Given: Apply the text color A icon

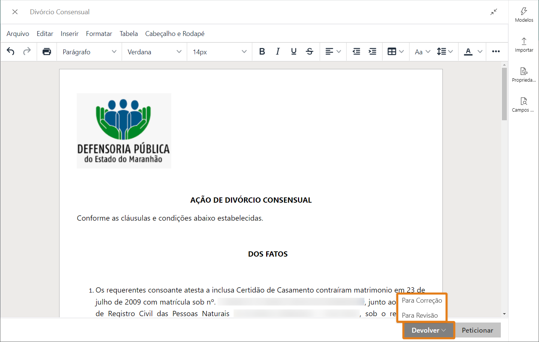Looking at the screenshot, I should pos(468,52).
